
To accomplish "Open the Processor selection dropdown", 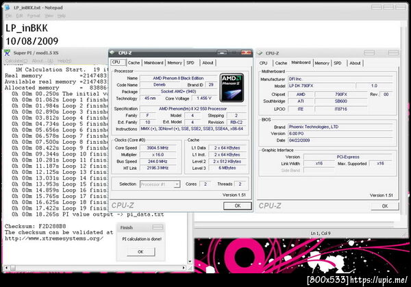I will tap(177, 184).
